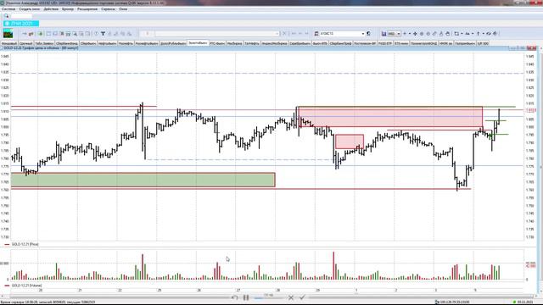
Task: Click the GOLD-12.21 [Price] legend label
Action: tap(25, 244)
